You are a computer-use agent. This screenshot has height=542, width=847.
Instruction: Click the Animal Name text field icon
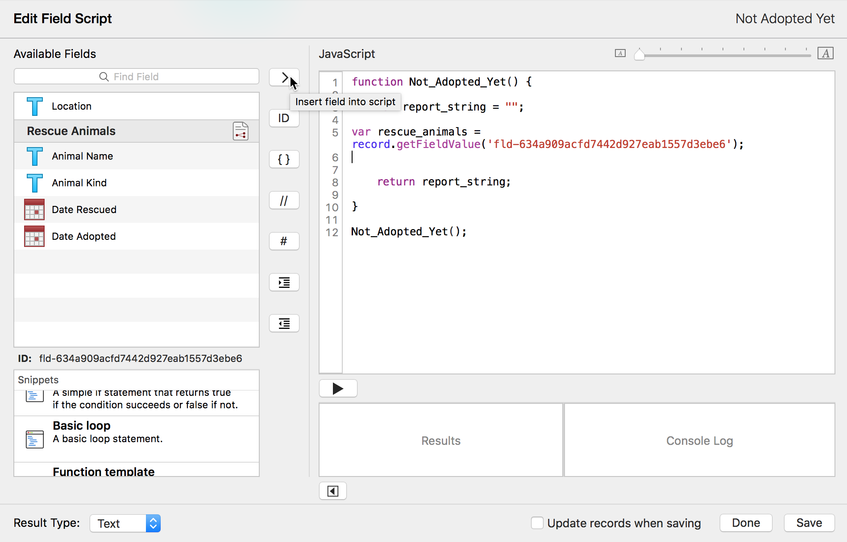(x=34, y=156)
